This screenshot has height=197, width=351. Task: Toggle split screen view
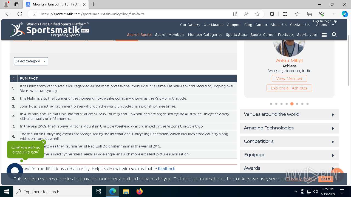(285, 14)
